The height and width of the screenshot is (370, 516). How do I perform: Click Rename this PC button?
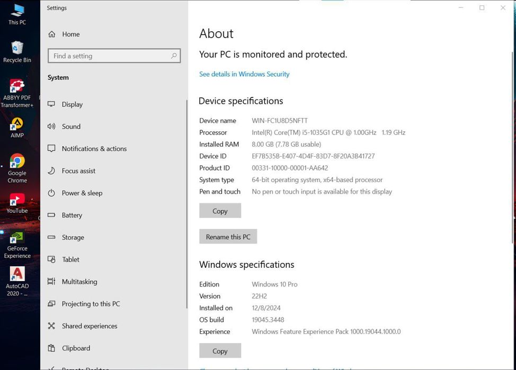(228, 237)
